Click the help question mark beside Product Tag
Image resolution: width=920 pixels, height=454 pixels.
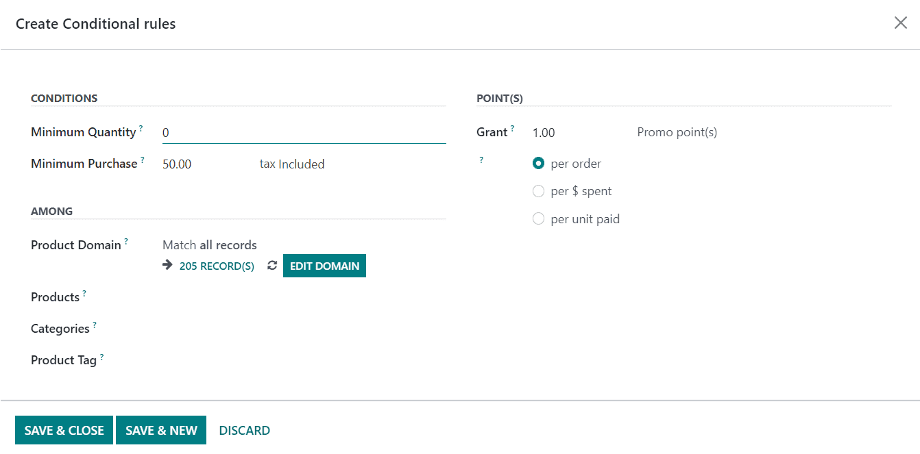pos(101,356)
